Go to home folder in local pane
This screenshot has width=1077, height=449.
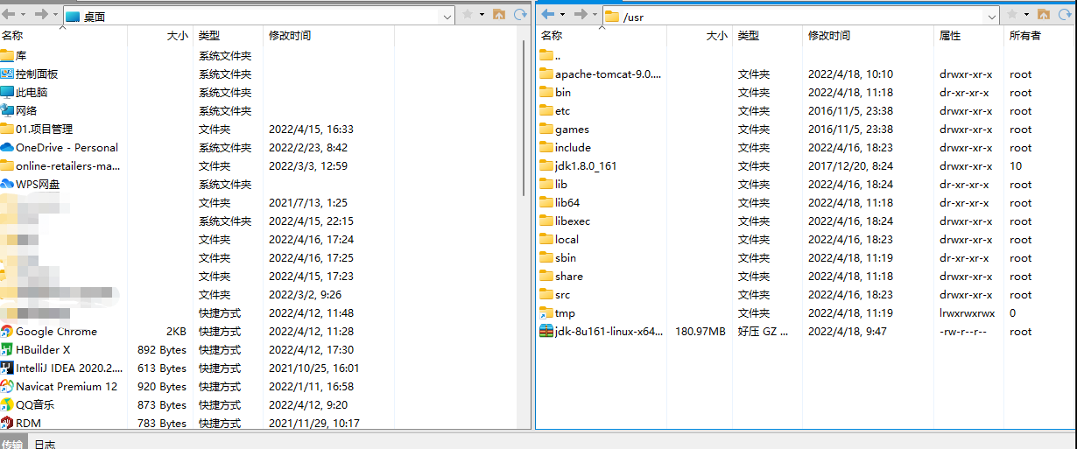click(x=498, y=14)
